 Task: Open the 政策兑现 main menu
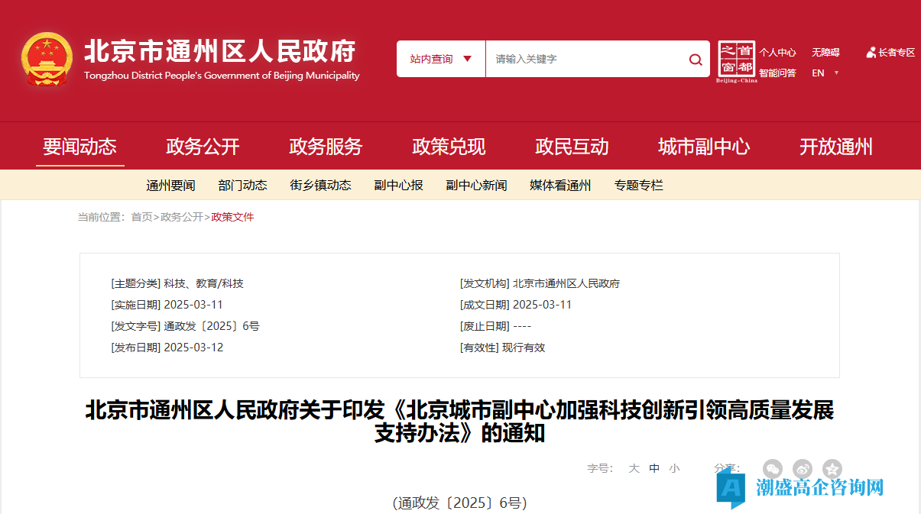pyautogui.click(x=449, y=147)
